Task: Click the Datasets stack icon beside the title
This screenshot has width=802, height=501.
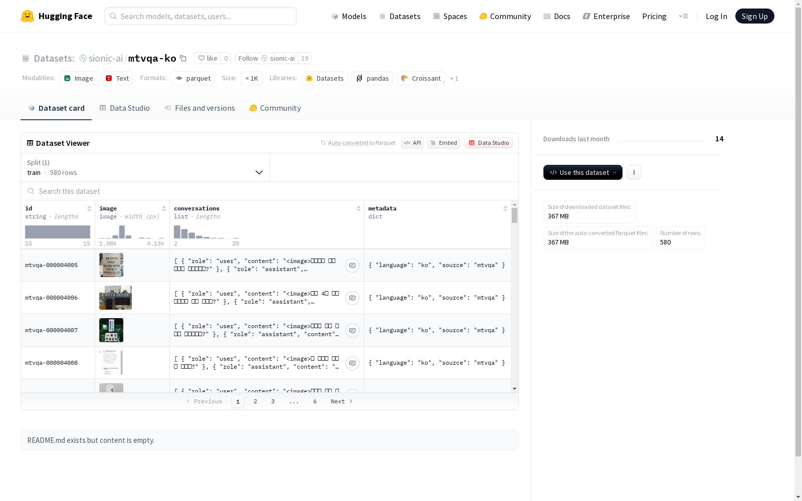Action: pyautogui.click(x=26, y=59)
